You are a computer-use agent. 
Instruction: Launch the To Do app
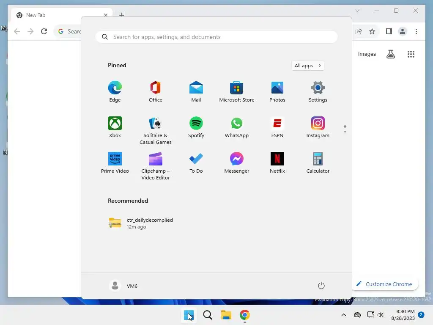coord(196,163)
